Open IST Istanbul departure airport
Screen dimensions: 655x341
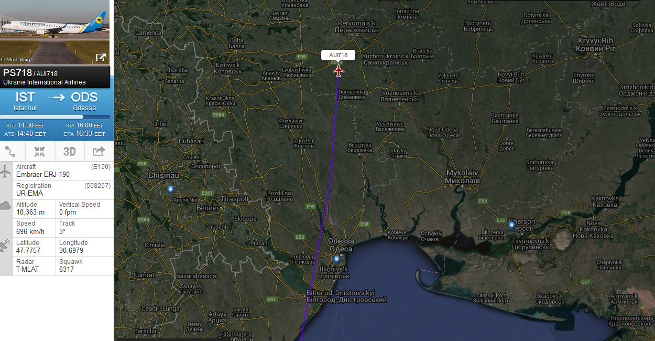[x=25, y=101]
